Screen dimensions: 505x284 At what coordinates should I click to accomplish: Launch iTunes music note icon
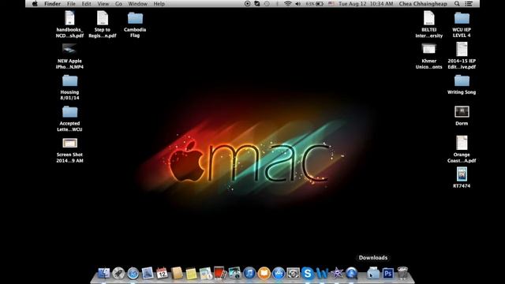249,273
